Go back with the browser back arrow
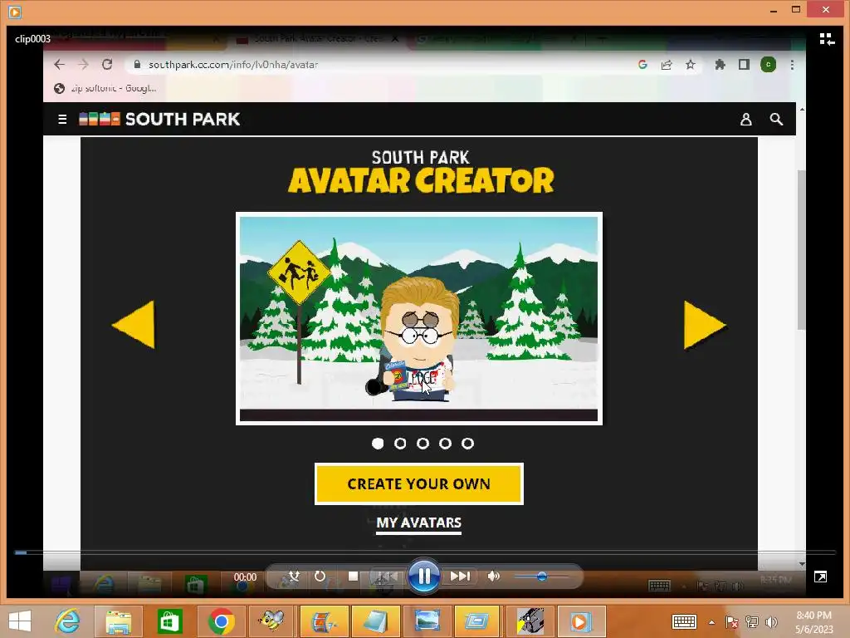Image resolution: width=850 pixels, height=638 pixels. point(59,65)
